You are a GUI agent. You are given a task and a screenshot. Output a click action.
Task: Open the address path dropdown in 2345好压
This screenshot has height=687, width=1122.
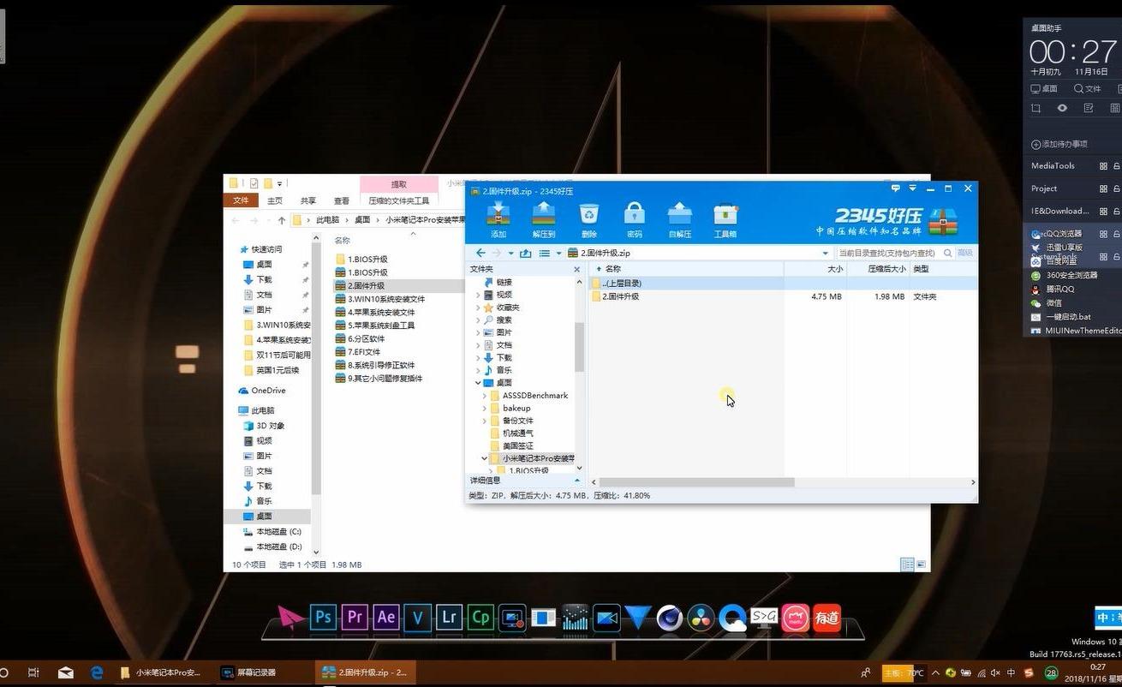click(x=825, y=254)
